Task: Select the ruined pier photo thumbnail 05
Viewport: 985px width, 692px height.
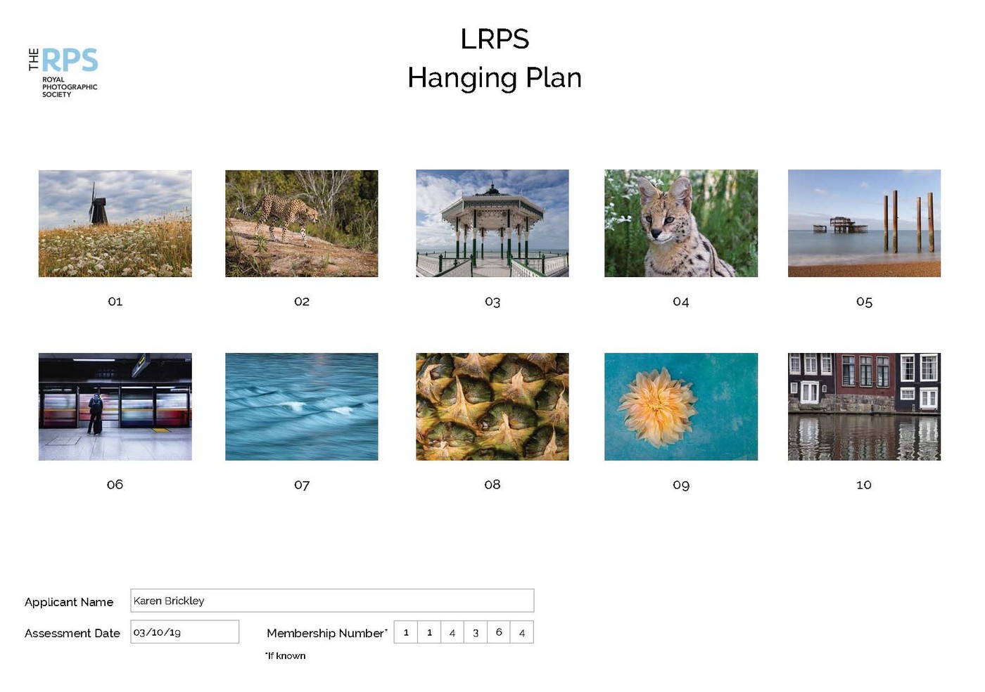Action: click(864, 224)
